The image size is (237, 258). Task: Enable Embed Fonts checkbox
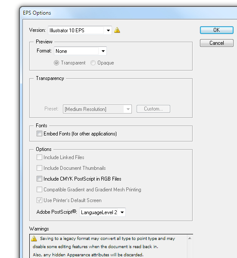pos(39,133)
